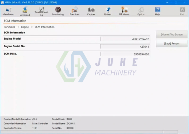Click the [Back] Return button
Image resolution: width=189 pixels, height=134 pixels.
click(172, 43)
